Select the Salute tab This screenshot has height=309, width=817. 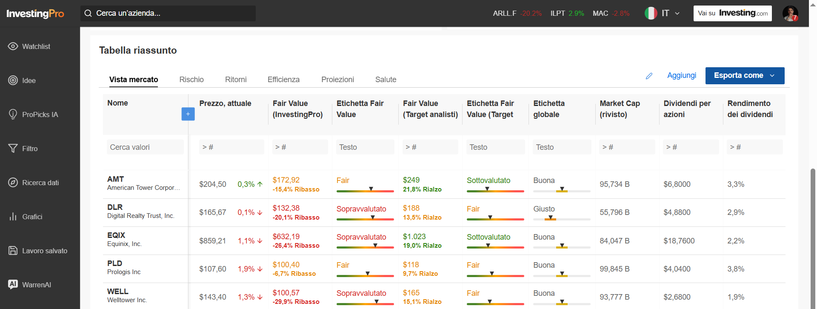(x=386, y=80)
